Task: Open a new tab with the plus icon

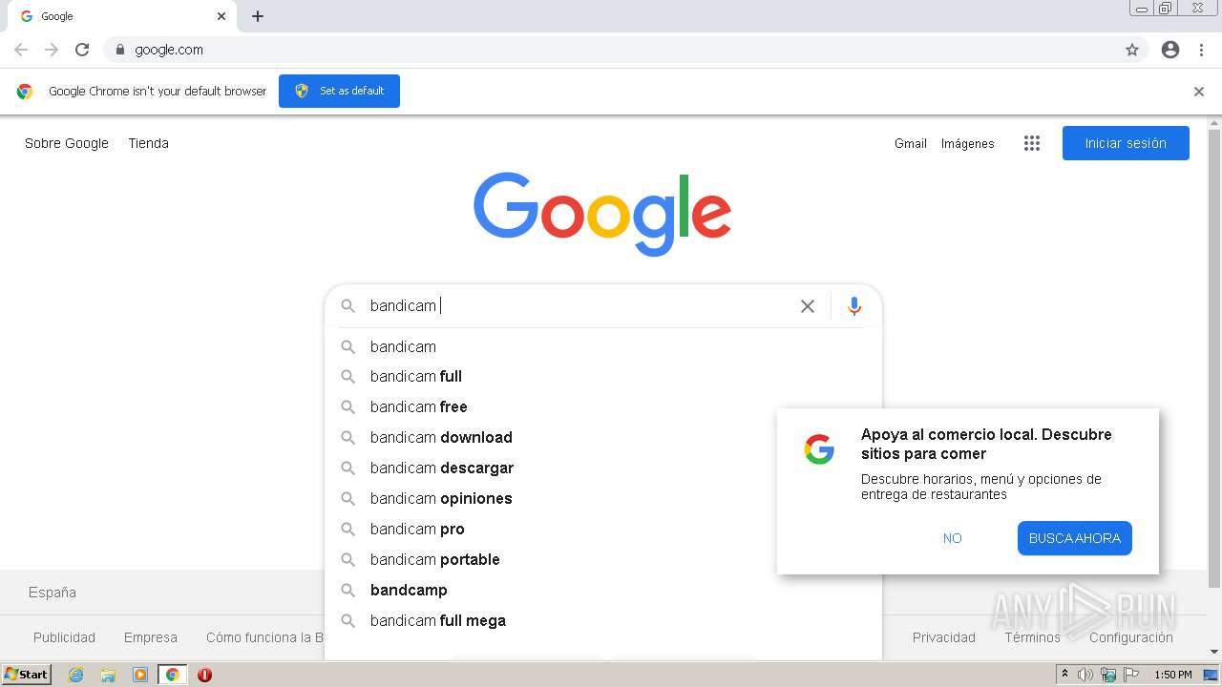Action: [x=258, y=16]
